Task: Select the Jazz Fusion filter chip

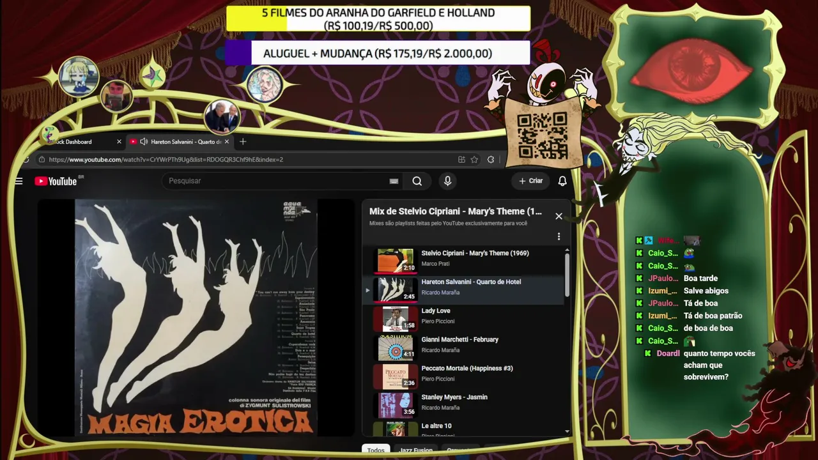Action: coord(415,450)
